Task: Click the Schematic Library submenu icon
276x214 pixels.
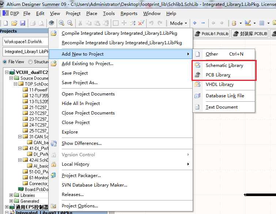Action: [197, 65]
